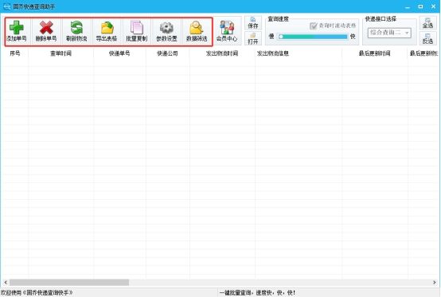The image size is (441, 297).
Task: Minimize the 固乔快递查询助手 window
Action: click(x=408, y=6)
